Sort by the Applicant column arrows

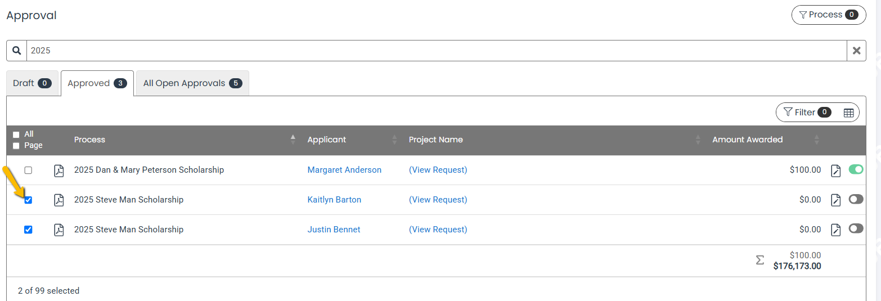click(394, 140)
